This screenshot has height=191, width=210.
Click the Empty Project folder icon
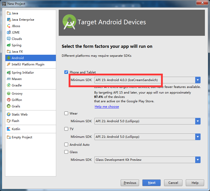pos(9,137)
